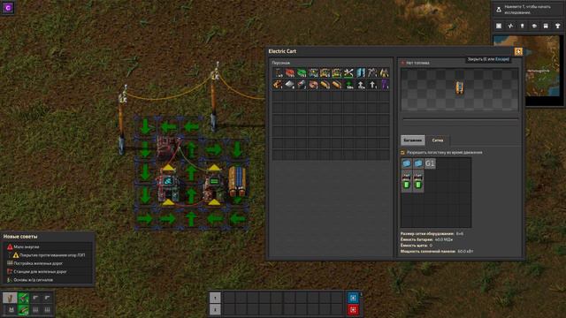Close the Electric Cart window
The width and height of the screenshot is (566, 318).
coord(518,51)
